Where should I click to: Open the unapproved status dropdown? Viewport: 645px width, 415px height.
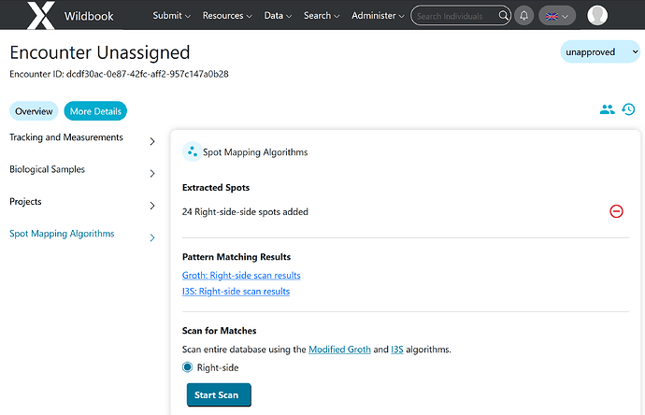tap(600, 51)
